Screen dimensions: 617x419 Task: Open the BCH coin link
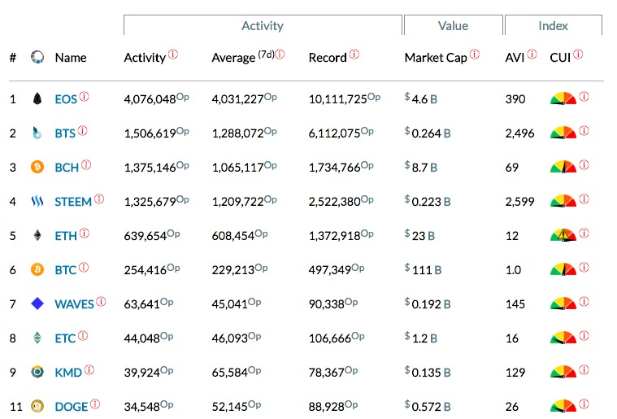pos(67,168)
